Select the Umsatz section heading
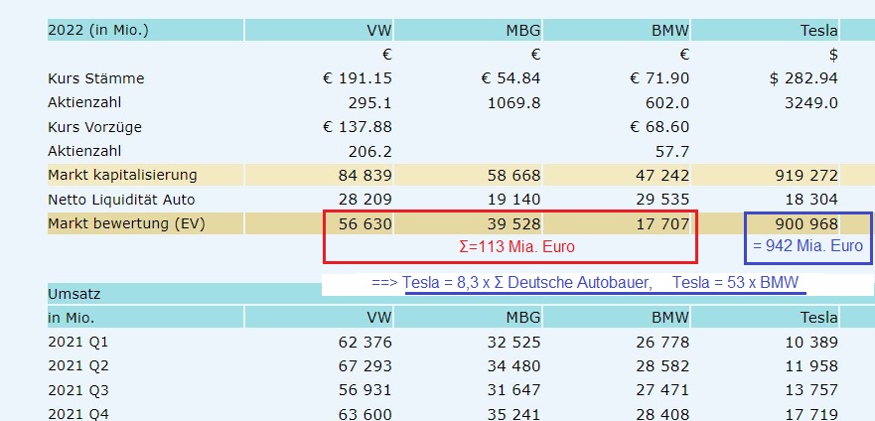 pos(75,294)
